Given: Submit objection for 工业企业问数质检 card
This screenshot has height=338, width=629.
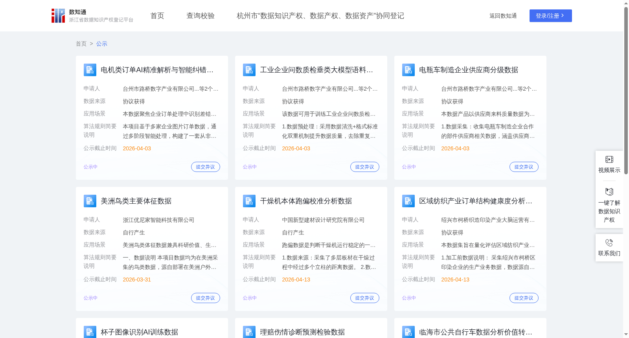Looking at the screenshot, I should [x=365, y=167].
